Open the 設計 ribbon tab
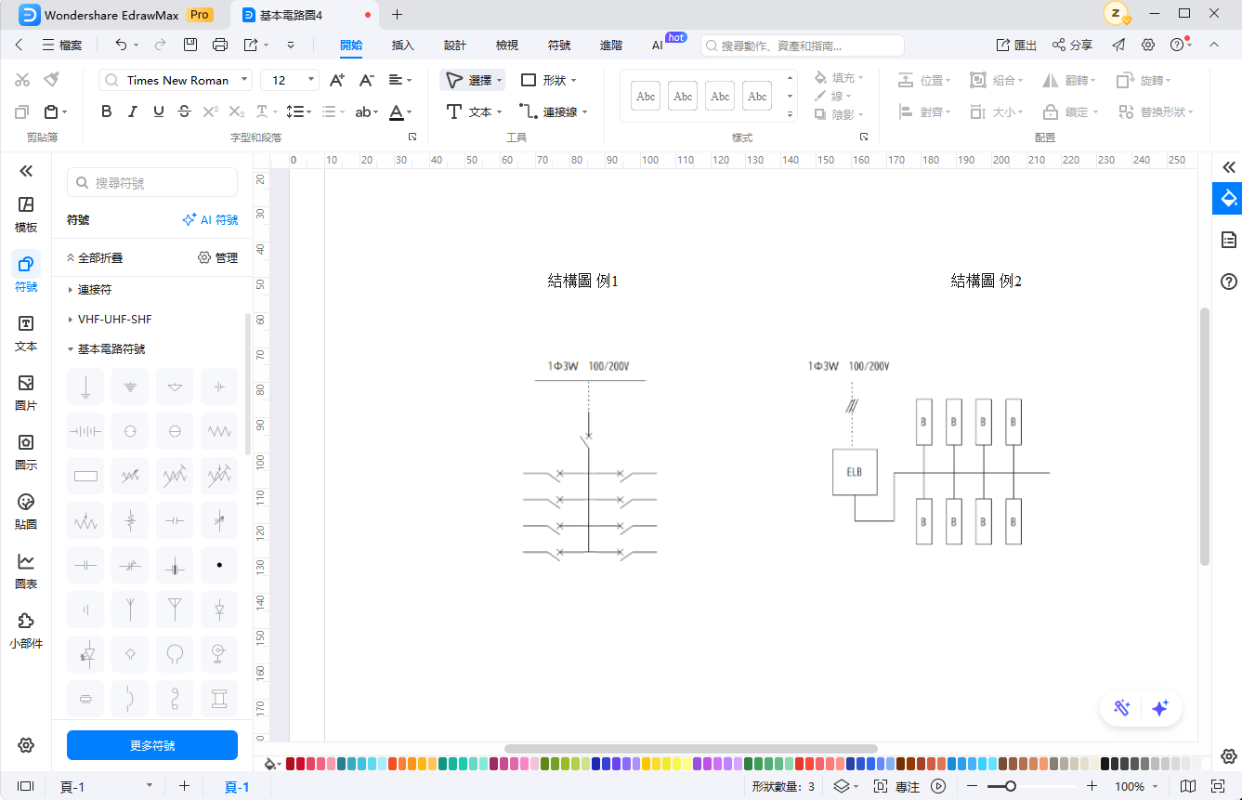Screen dimensions: 1242x800 455,45
